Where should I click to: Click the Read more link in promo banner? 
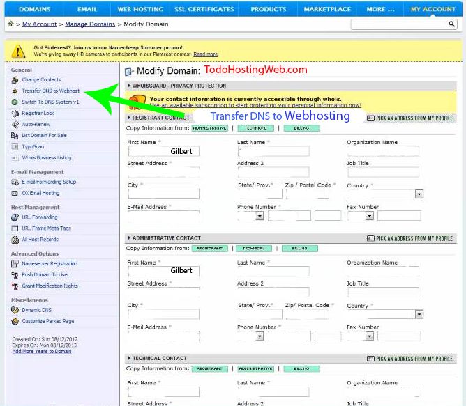[205, 54]
